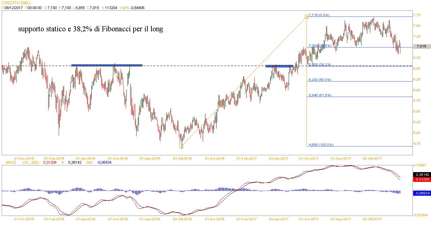Click the Fibonacci anchor square at the 7,715 high

tap(307, 16)
